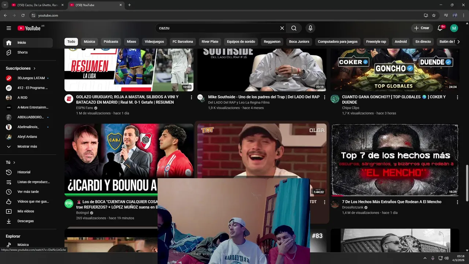Screen dimensions: 469x264
Task: Open Shorts in sidebar
Action: (28, 52)
